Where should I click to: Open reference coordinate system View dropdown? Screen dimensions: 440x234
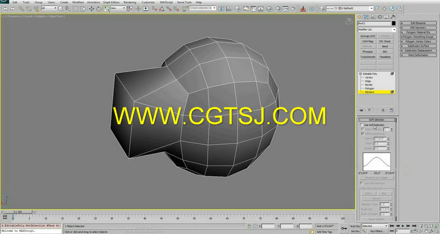pyautogui.click(x=118, y=8)
